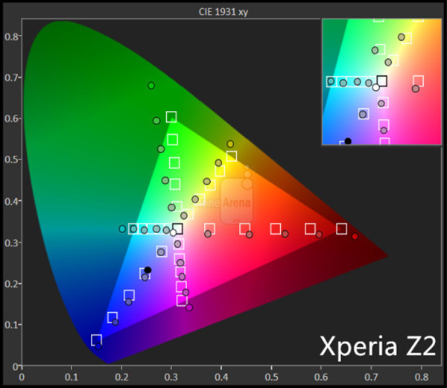
Task: Click the red measured circle at far right
Action: (355, 236)
